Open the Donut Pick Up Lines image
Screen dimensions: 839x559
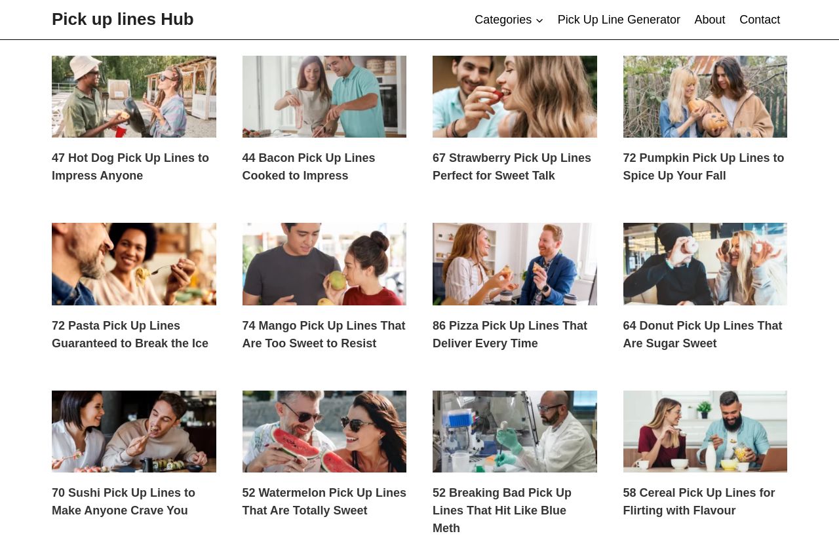705,264
